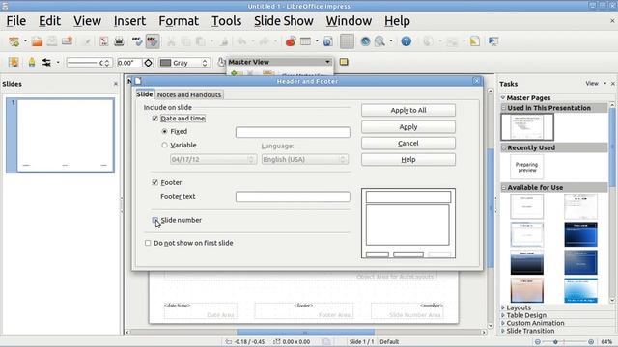Viewport: 618px width, 347px height.
Task: Expand the Custom Animation section
Action: tap(503, 323)
